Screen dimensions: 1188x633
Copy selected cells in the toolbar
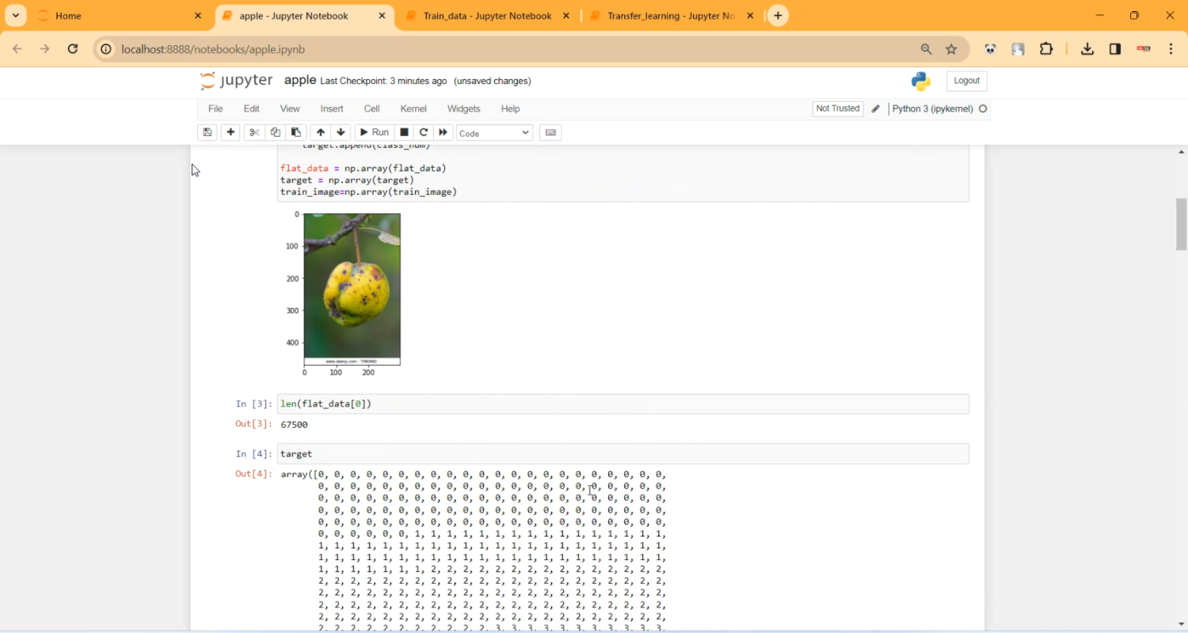[275, 132]
